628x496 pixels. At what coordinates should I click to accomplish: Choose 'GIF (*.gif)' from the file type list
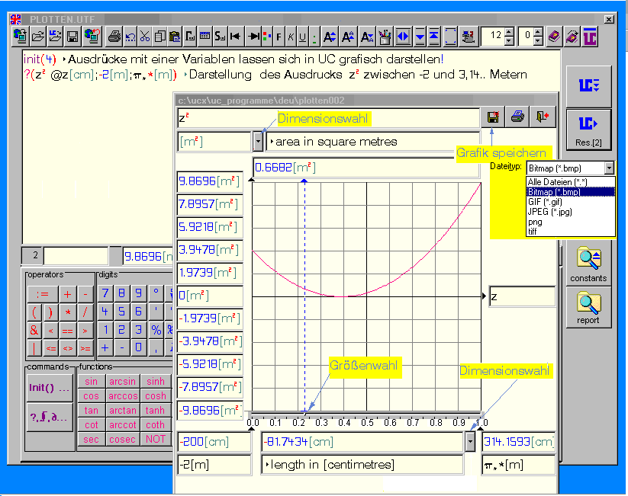coord(570,202)
